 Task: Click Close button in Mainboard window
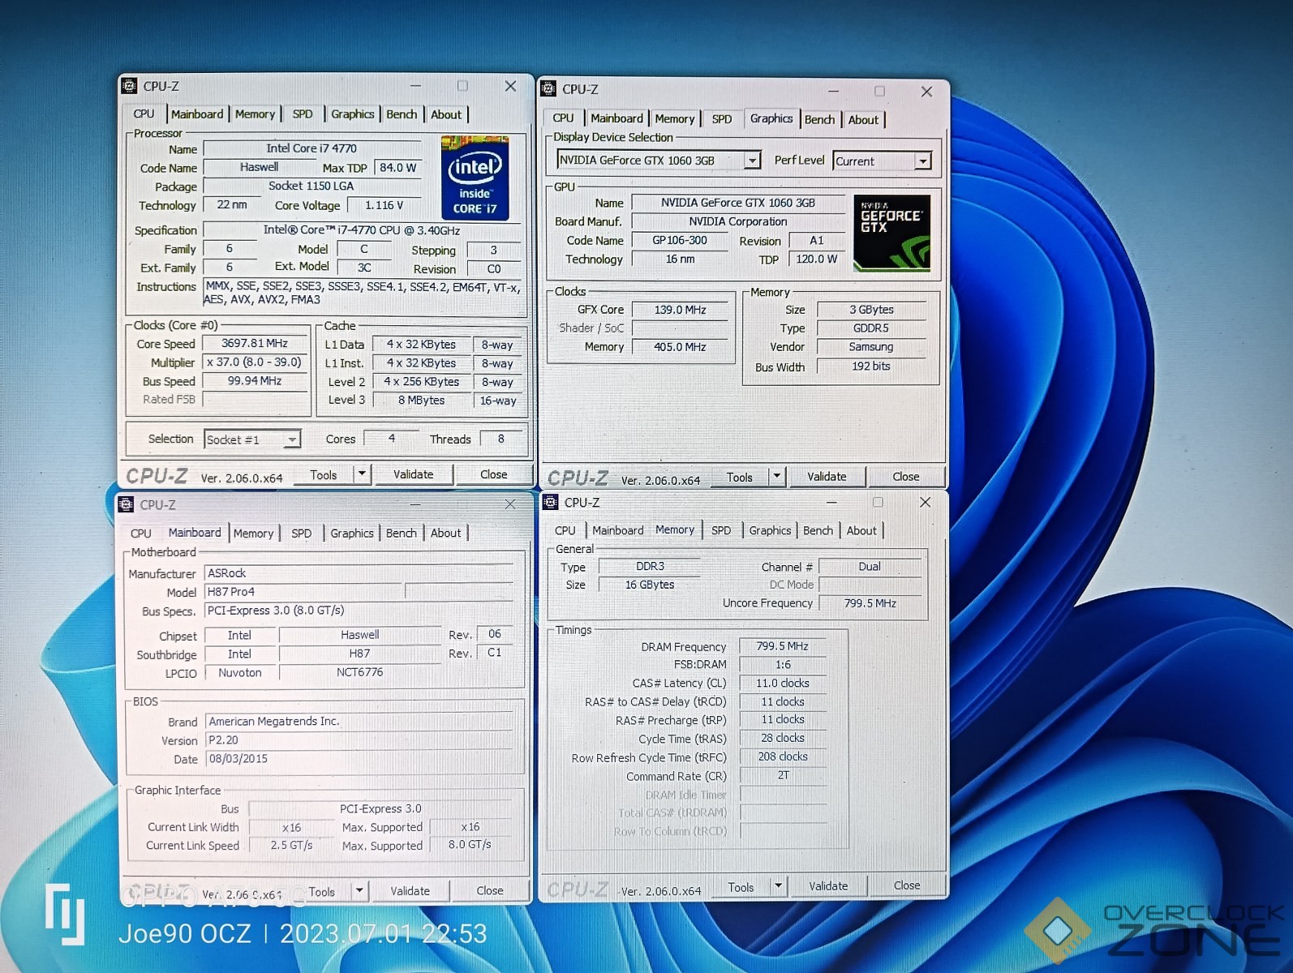[490, 890]
